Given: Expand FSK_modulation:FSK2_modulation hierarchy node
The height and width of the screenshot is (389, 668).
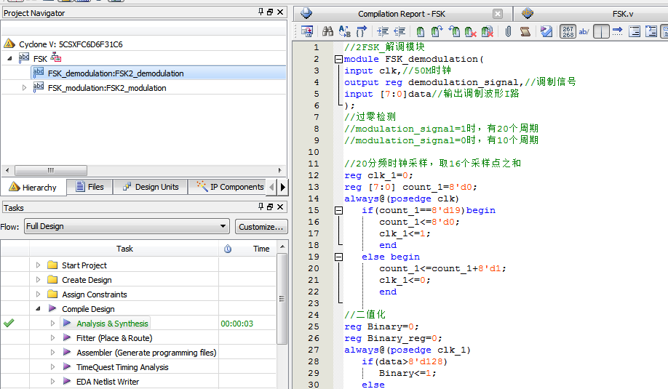Looking at the screenshot, I should [x=25, y=88].
